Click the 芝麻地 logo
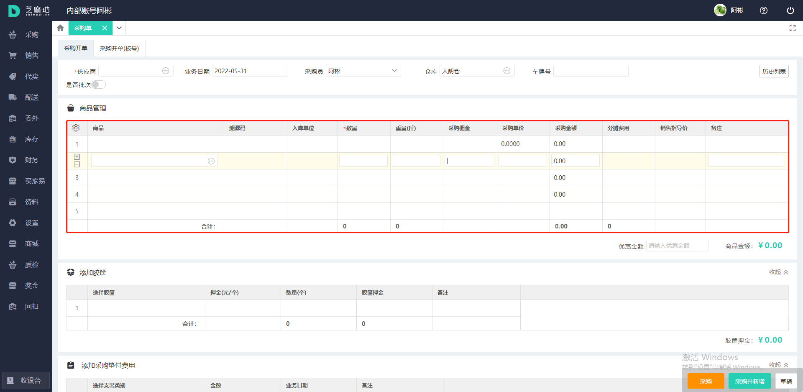 pyautogui.click(x=29, y=11)
